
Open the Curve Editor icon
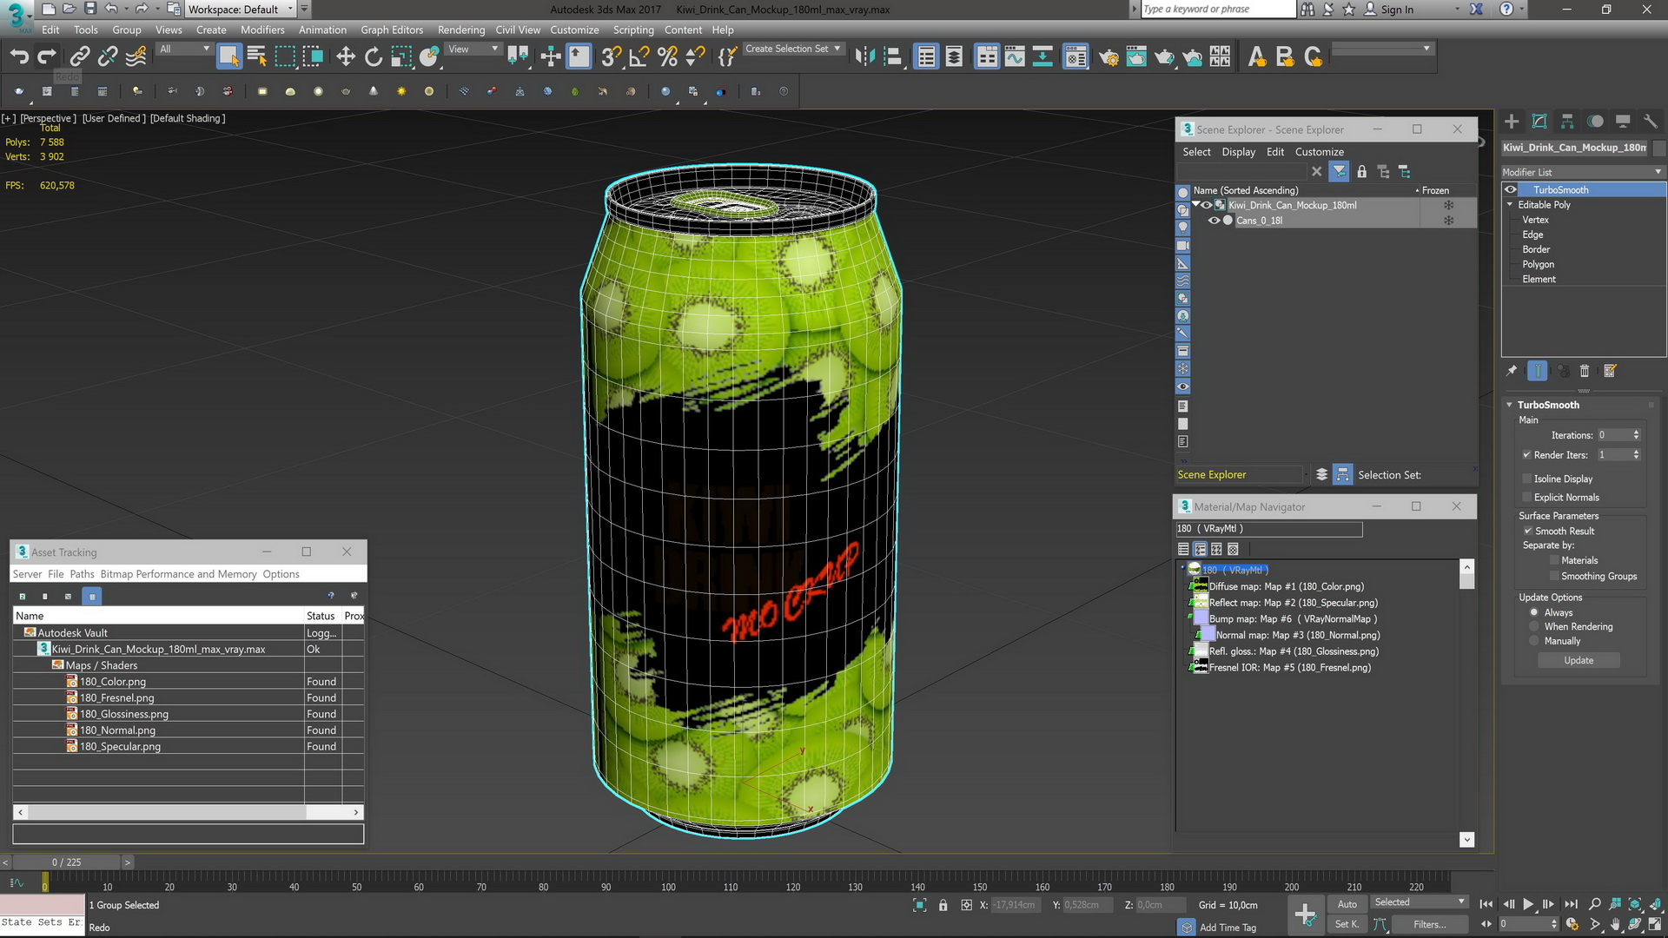click(x=1015, y=57)
